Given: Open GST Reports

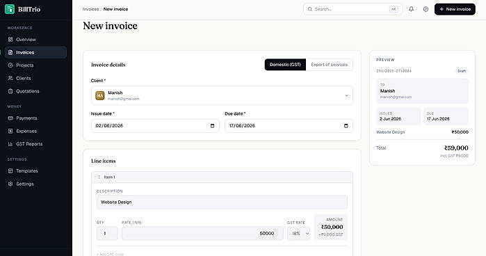Looking at the screenshot, I should pos(35,144).
